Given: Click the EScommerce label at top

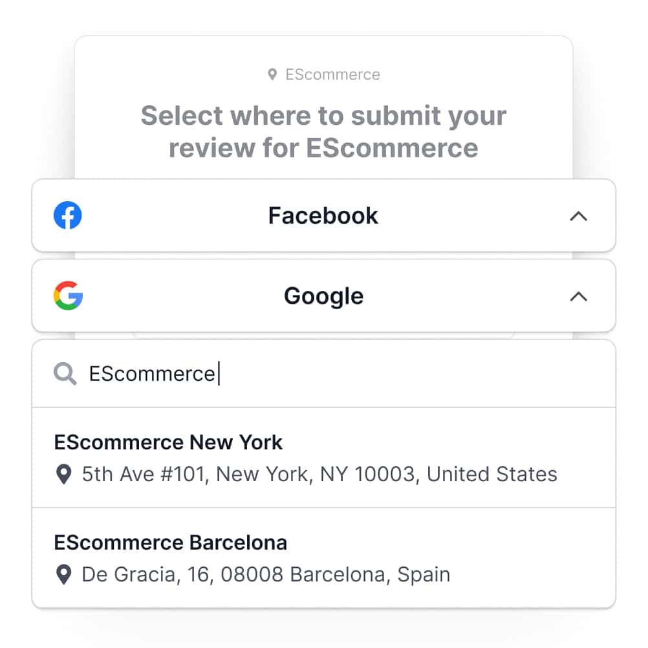Looking at the screenshot, I should (332, 74).
